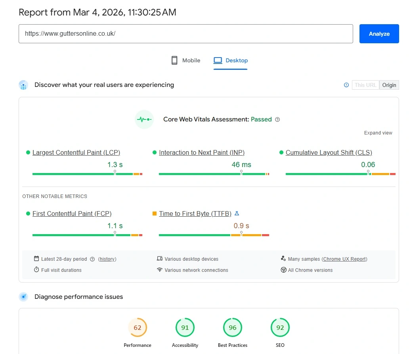Click the Performance score gauge showing 62
This screenshot has width=411, height=354.
pos(138,327)
